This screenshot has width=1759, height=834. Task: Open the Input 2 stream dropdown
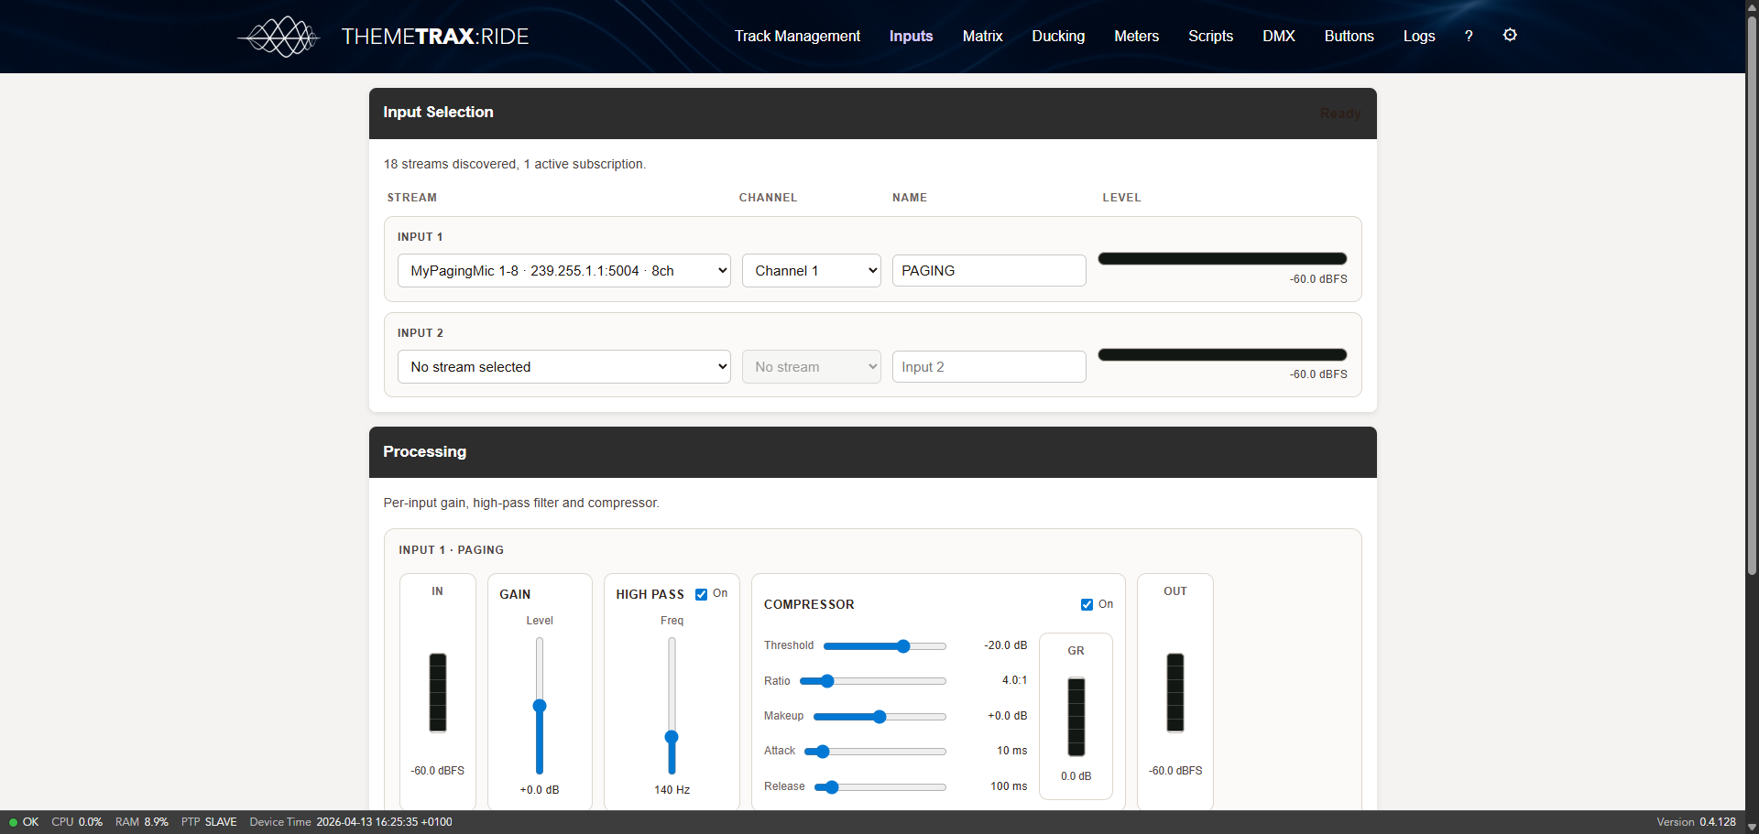pos(563,367)
